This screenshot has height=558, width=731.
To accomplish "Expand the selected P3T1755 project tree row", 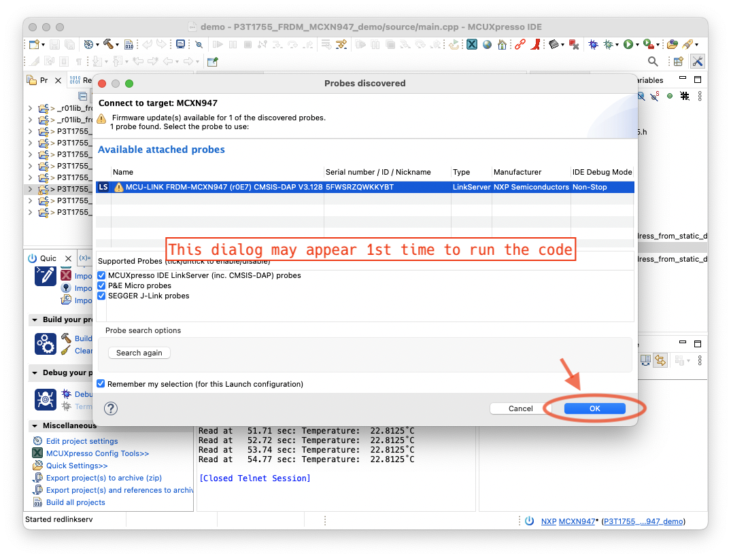I will tap(31, 189).
